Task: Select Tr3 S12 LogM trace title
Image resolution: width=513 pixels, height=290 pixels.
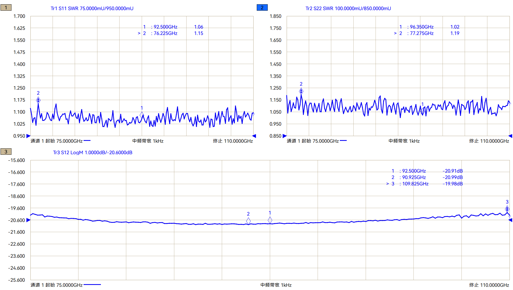Action: [93, 153]
